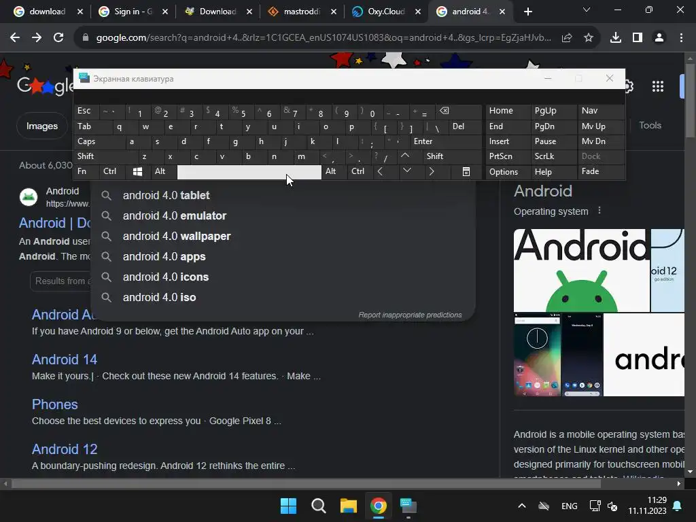
Task: Open Android 12 result link
Action: pos(65,449)
